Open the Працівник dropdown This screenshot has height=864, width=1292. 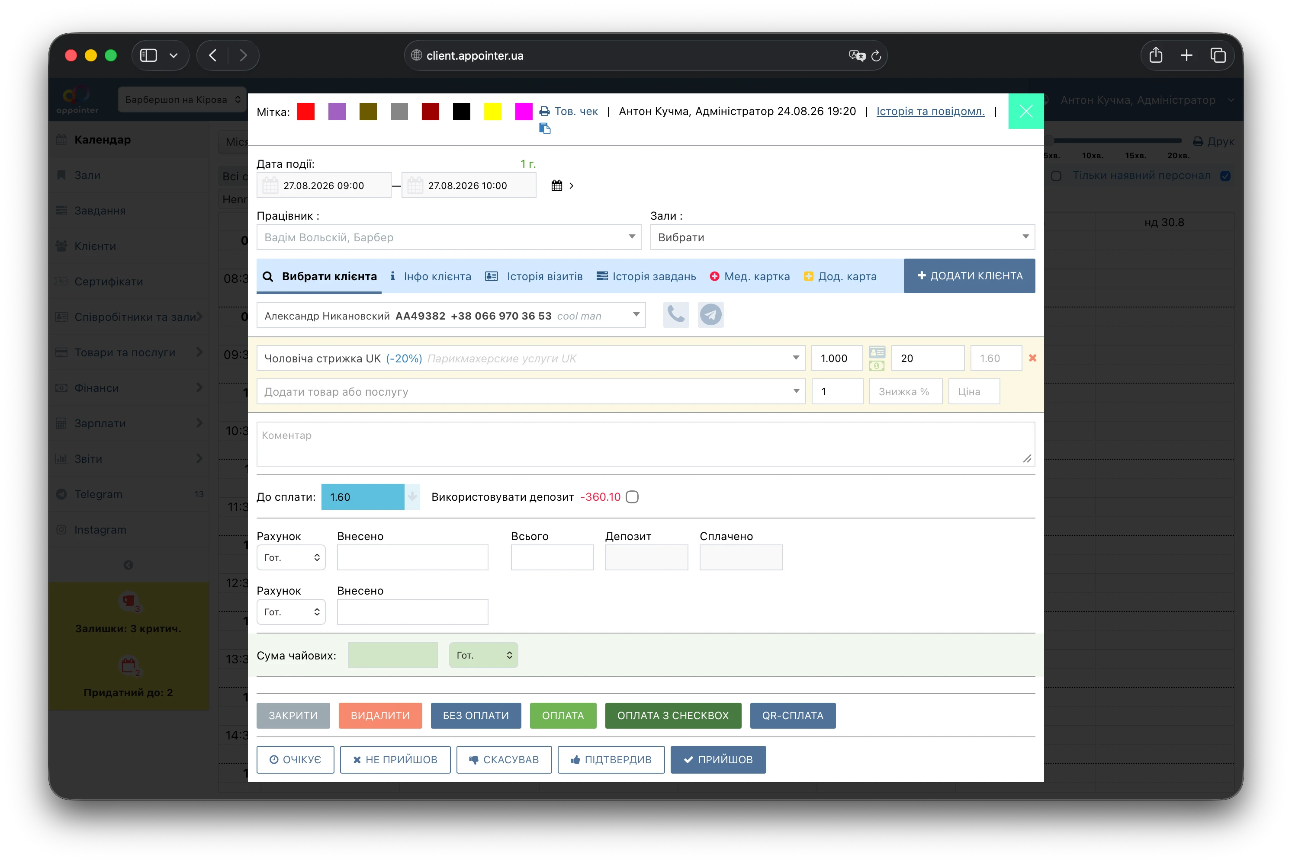(x=449, y=237)
